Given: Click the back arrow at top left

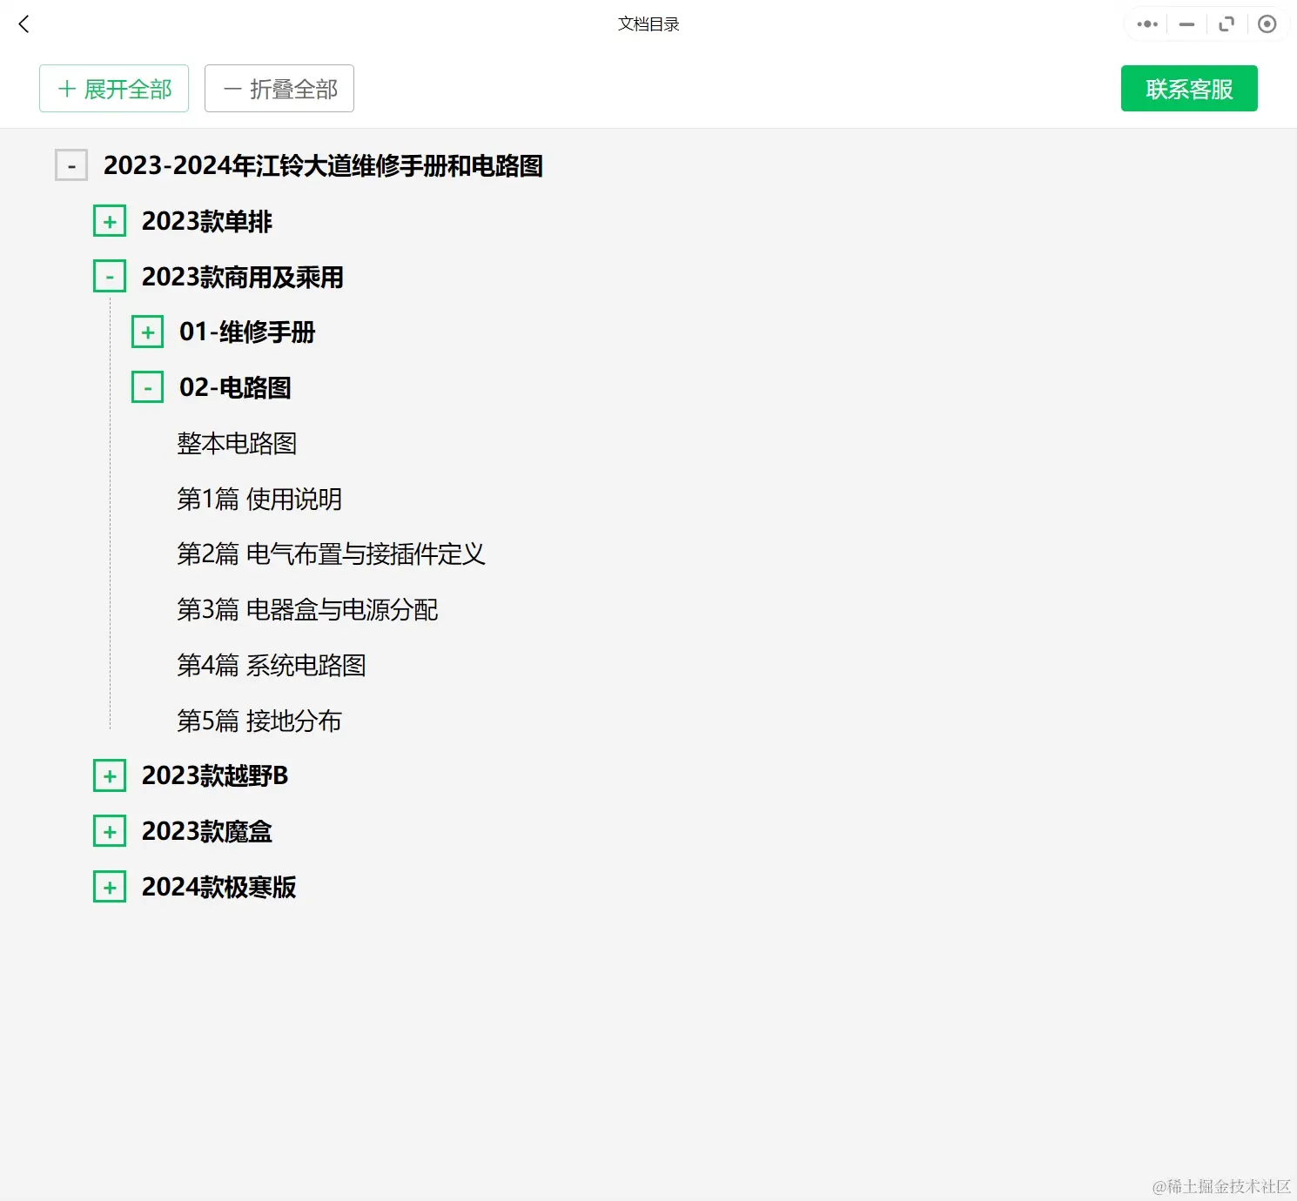Looking at the screenshot, I should pos(24,23).
